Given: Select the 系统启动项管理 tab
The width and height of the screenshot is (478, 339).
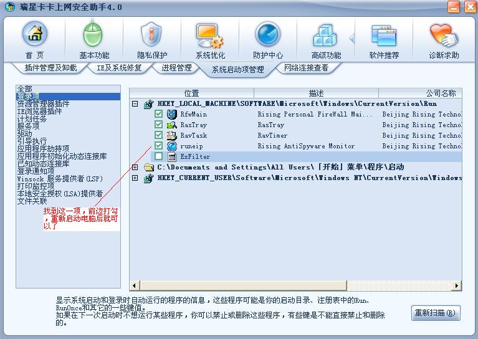Looking at the screenshot, I should click(238, 70).
